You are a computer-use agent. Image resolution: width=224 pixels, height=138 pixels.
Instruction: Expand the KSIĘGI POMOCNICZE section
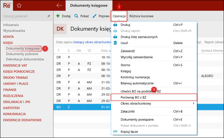pos(19,71)
